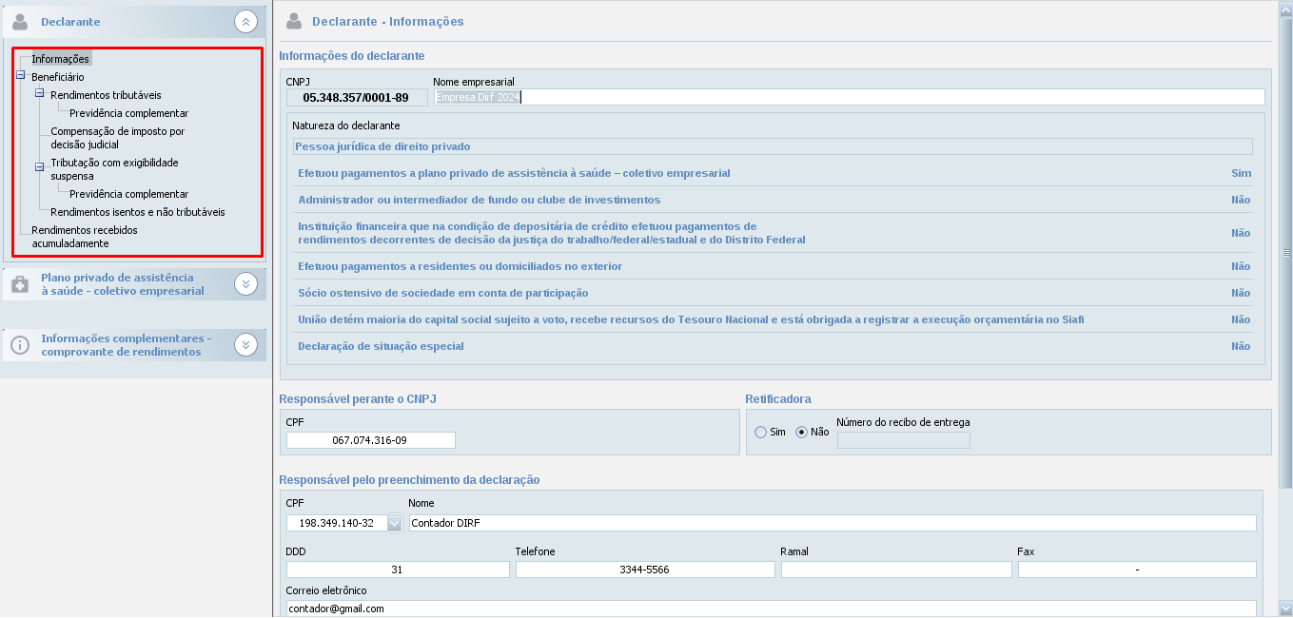This screenshot has width=1293, height=618.
Task: Click Não for Administrador ou intermediador de fundo
Action: tap(1241, 200)
